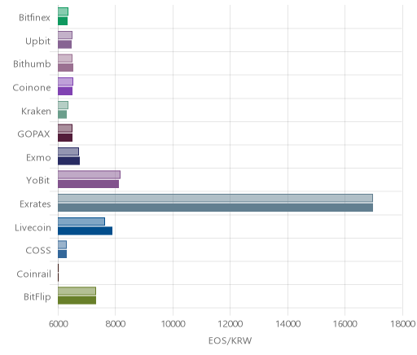
Task: Click the 12000 tick label
Action: [x=230, y=324]
